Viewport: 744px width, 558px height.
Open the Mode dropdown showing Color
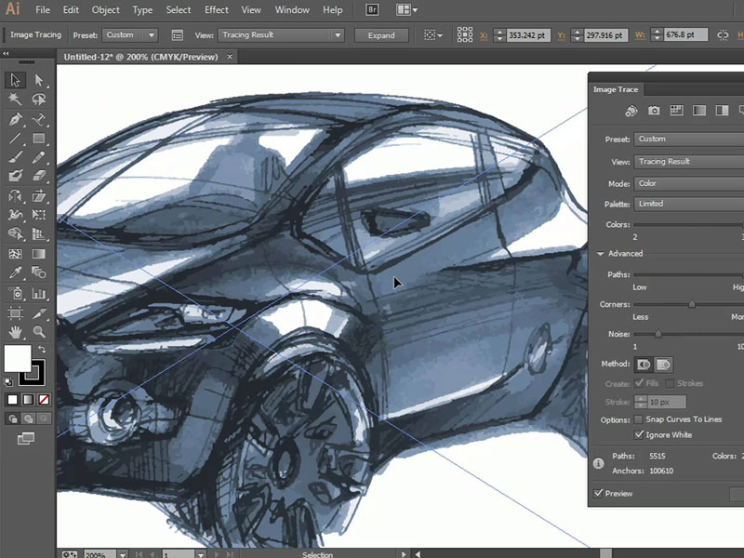click(689, 183)
